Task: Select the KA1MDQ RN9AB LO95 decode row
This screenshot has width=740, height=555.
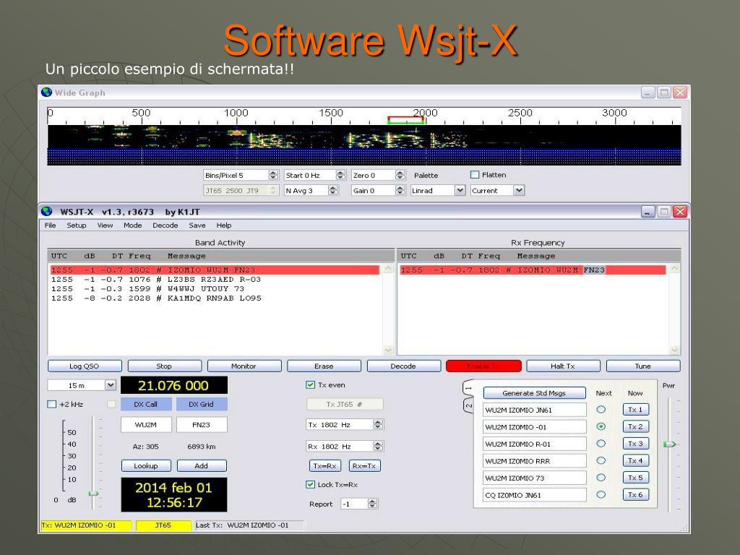Action: coord(214,298)
